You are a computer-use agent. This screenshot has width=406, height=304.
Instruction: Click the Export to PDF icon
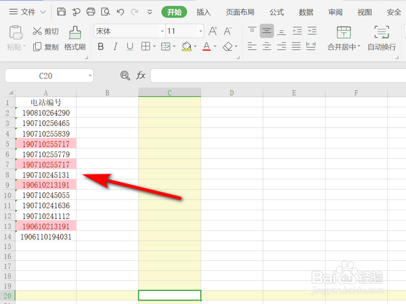[x=76, y=12]
